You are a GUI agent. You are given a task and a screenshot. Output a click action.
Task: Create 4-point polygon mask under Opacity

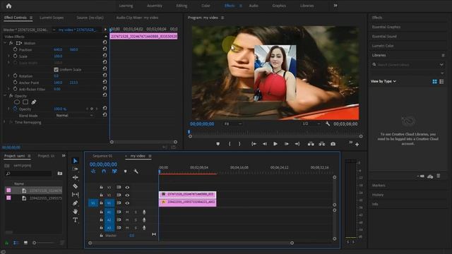point(25,102)
